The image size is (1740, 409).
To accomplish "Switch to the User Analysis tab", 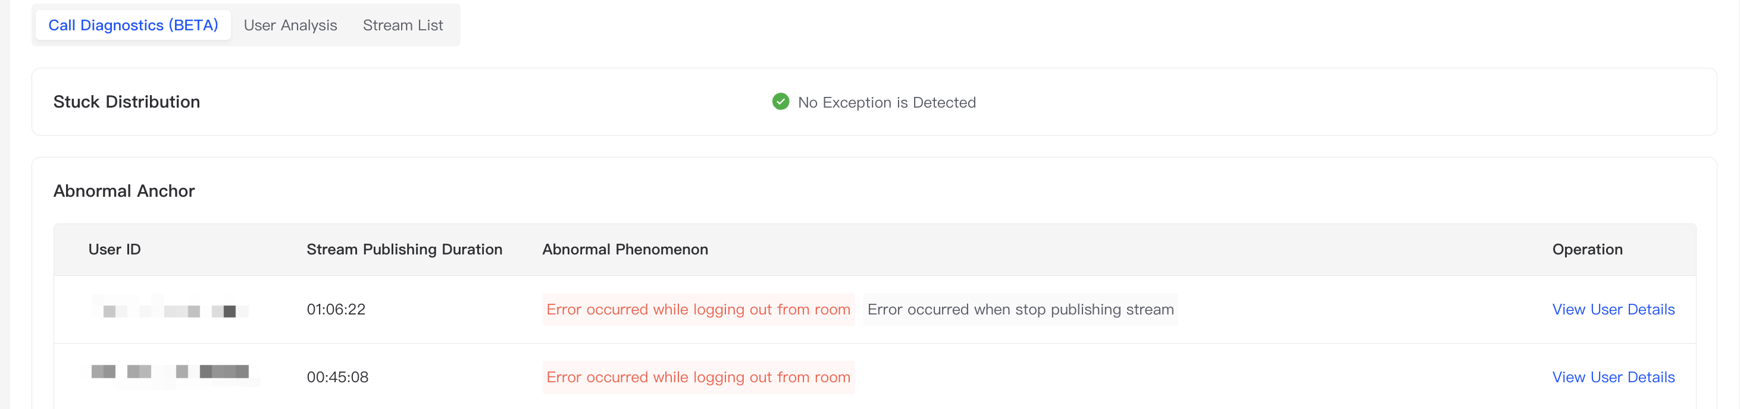I will (x=290, y=25).
